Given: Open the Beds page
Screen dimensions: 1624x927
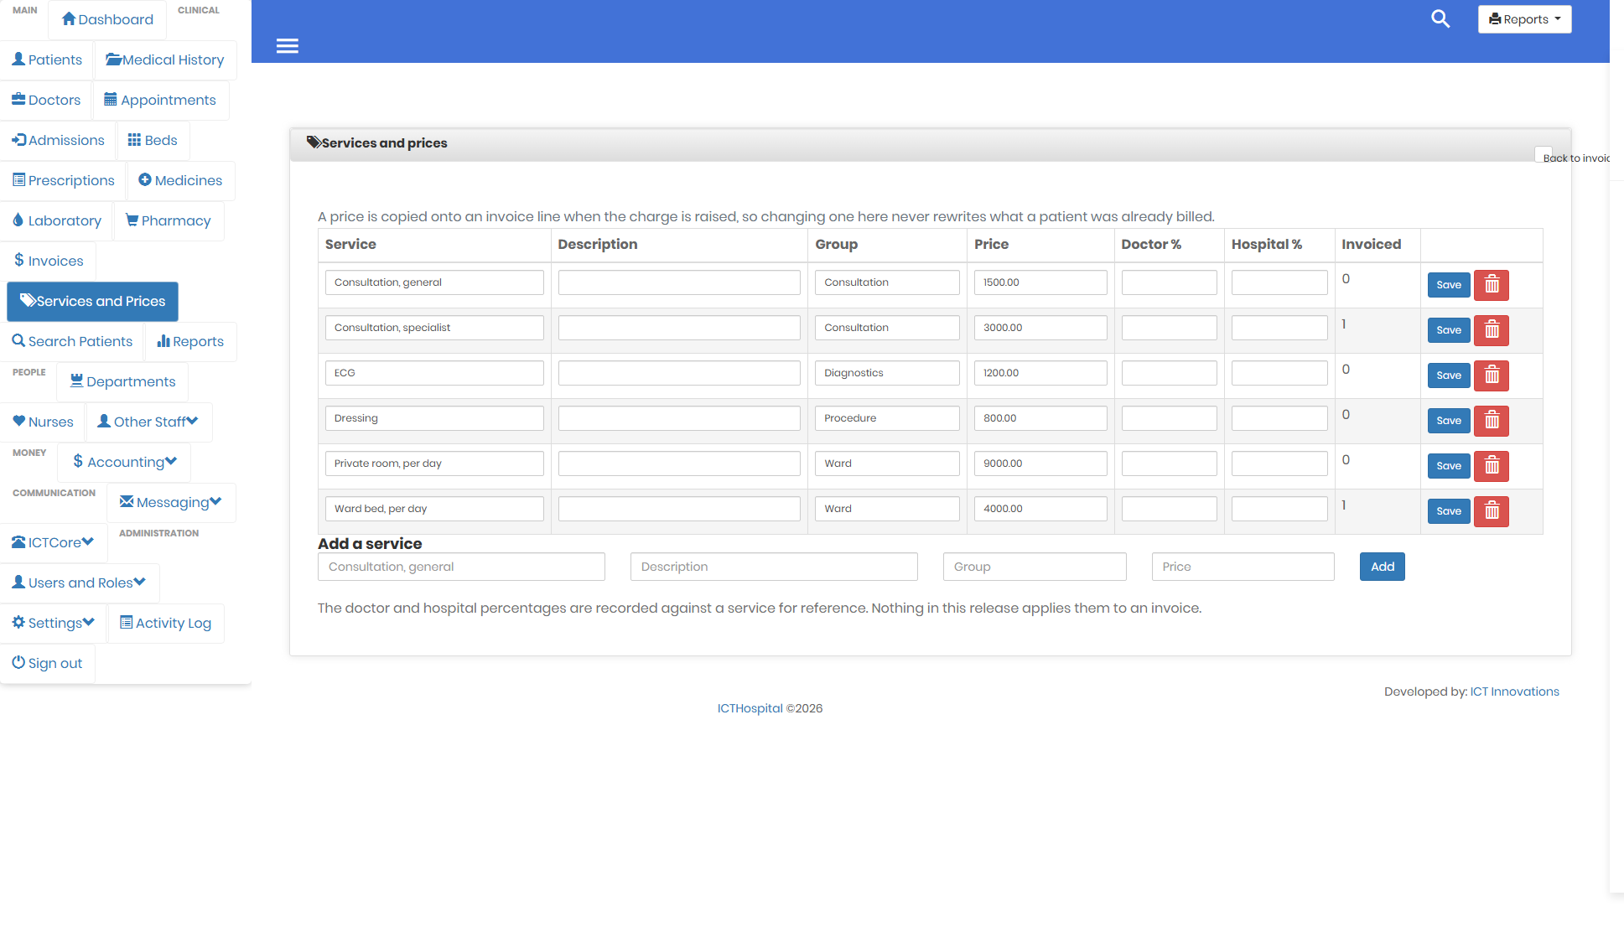Looking at the screenshot, I should 153,140.
